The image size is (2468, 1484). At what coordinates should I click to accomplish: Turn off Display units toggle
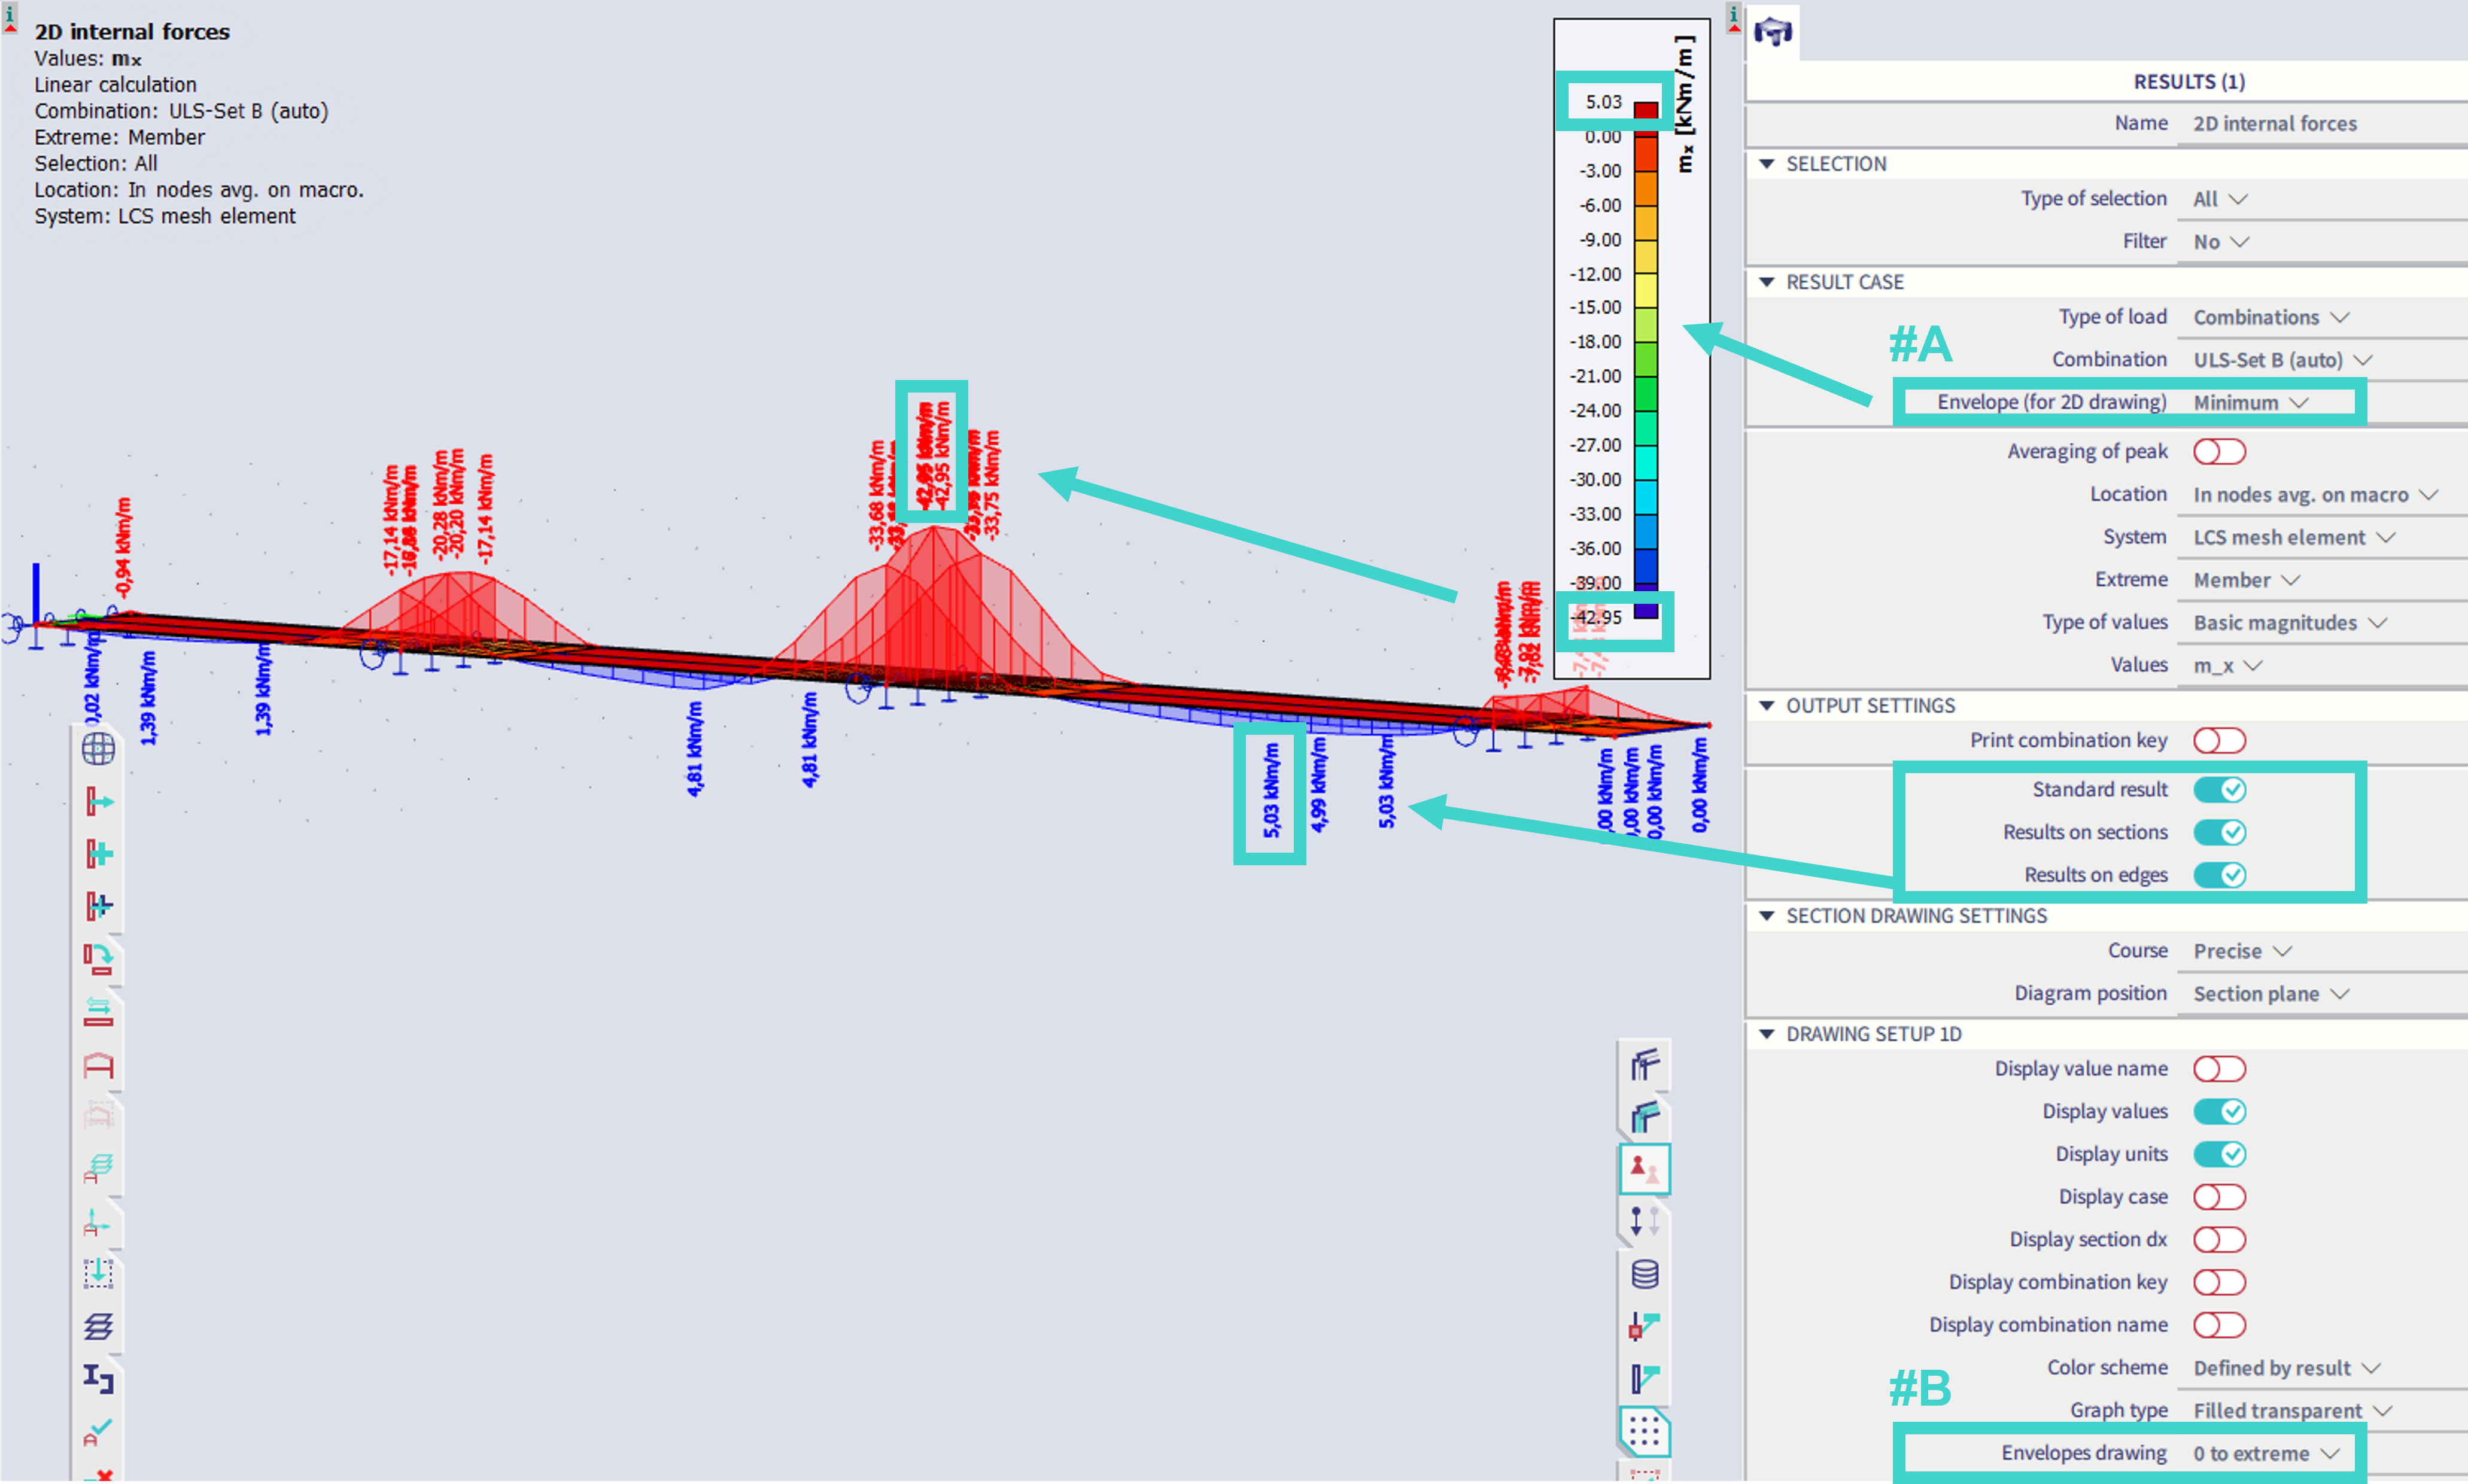pyautogui.click(x=2219, y=1154)
